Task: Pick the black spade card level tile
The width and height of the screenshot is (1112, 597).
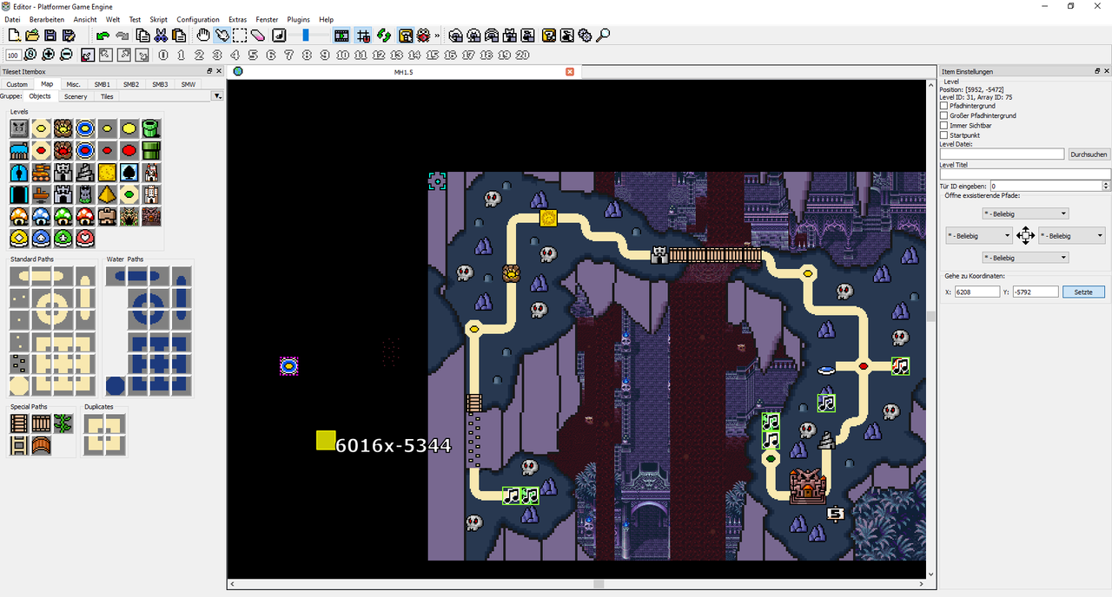Action: (x=129, y=173)
